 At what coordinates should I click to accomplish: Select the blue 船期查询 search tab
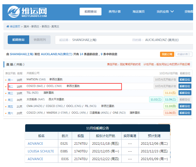(x=18, y=40)
